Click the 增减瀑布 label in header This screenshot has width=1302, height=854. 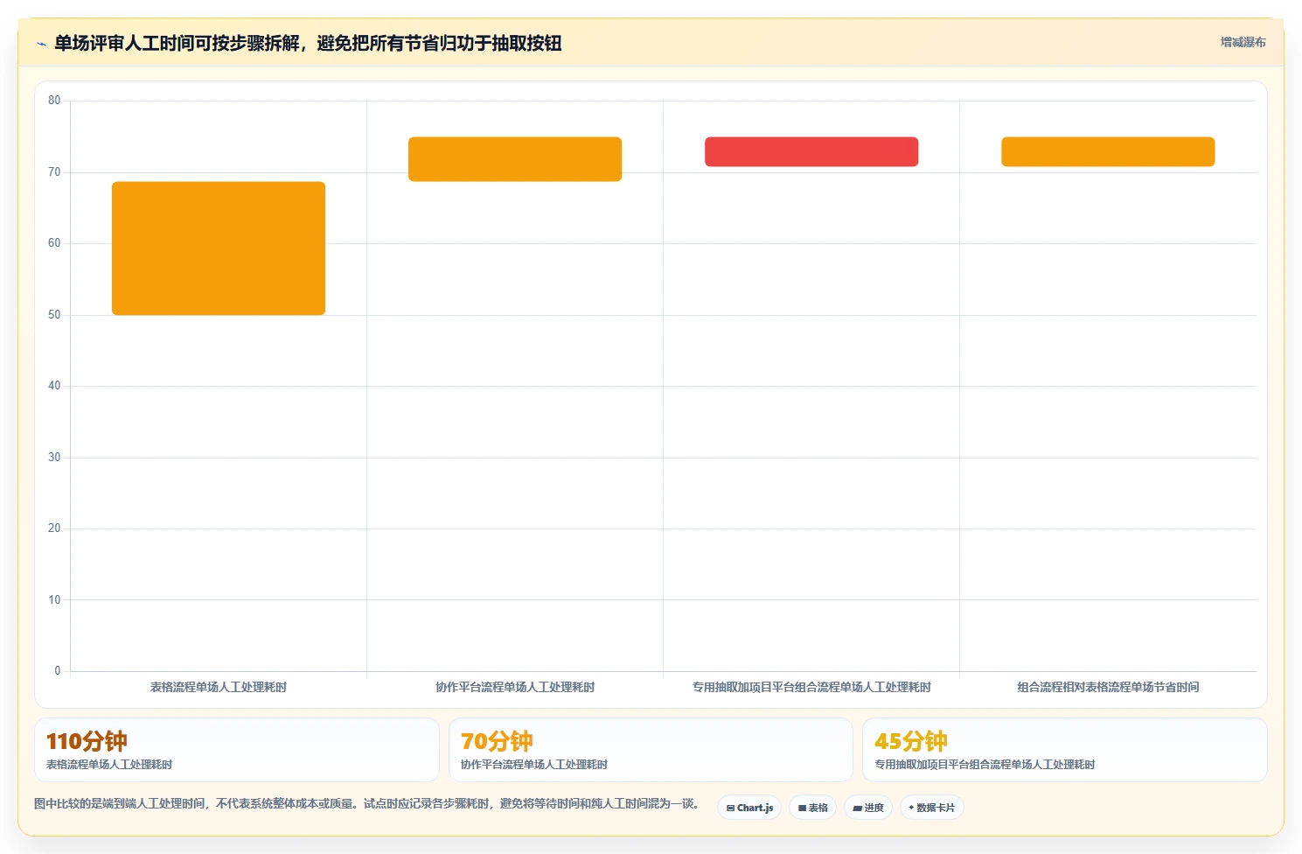(x=1243, y=42)
